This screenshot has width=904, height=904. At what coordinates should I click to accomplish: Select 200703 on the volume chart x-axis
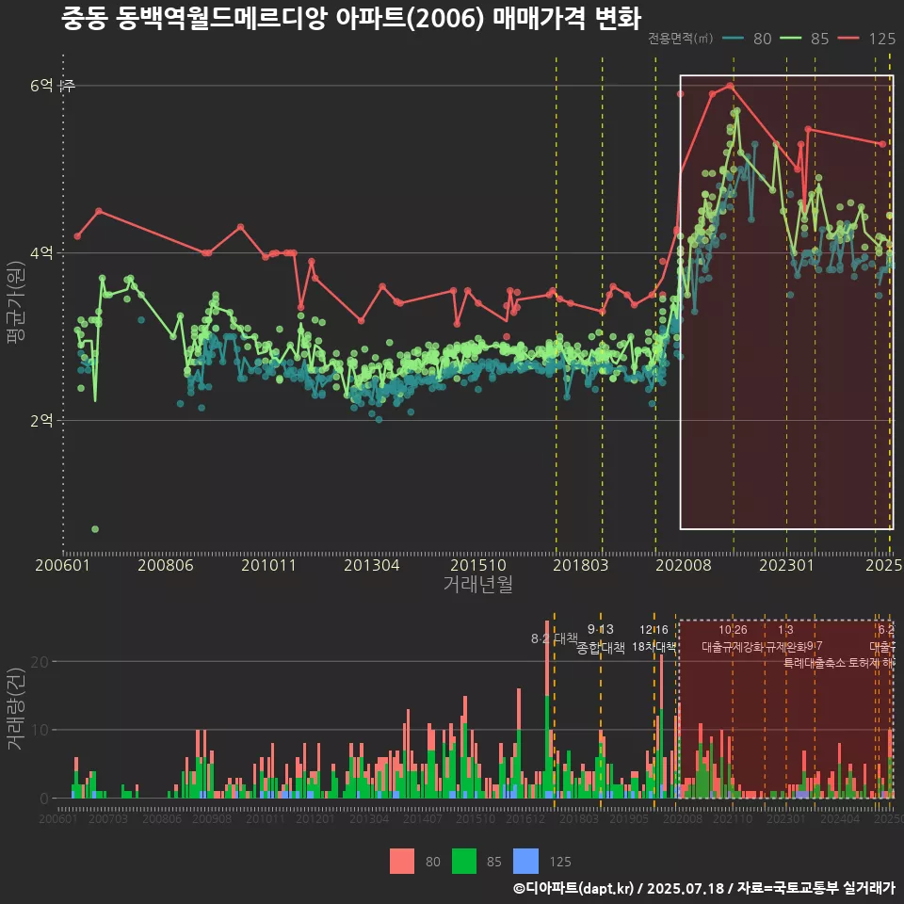108,818
